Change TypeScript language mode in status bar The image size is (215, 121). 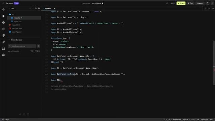(204, 120)
